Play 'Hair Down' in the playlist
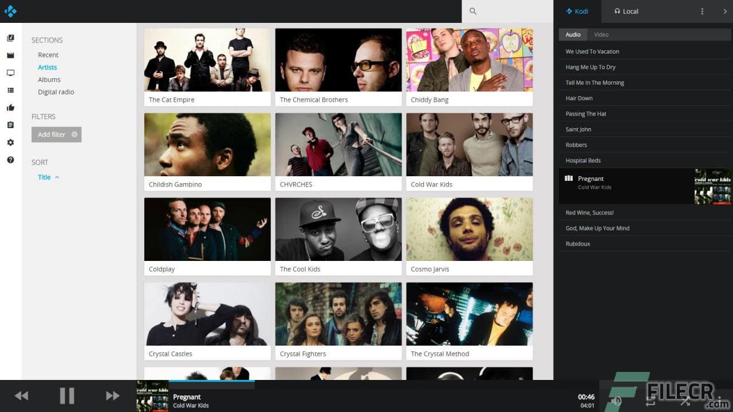Screen dimensions: 733x412 645,98
